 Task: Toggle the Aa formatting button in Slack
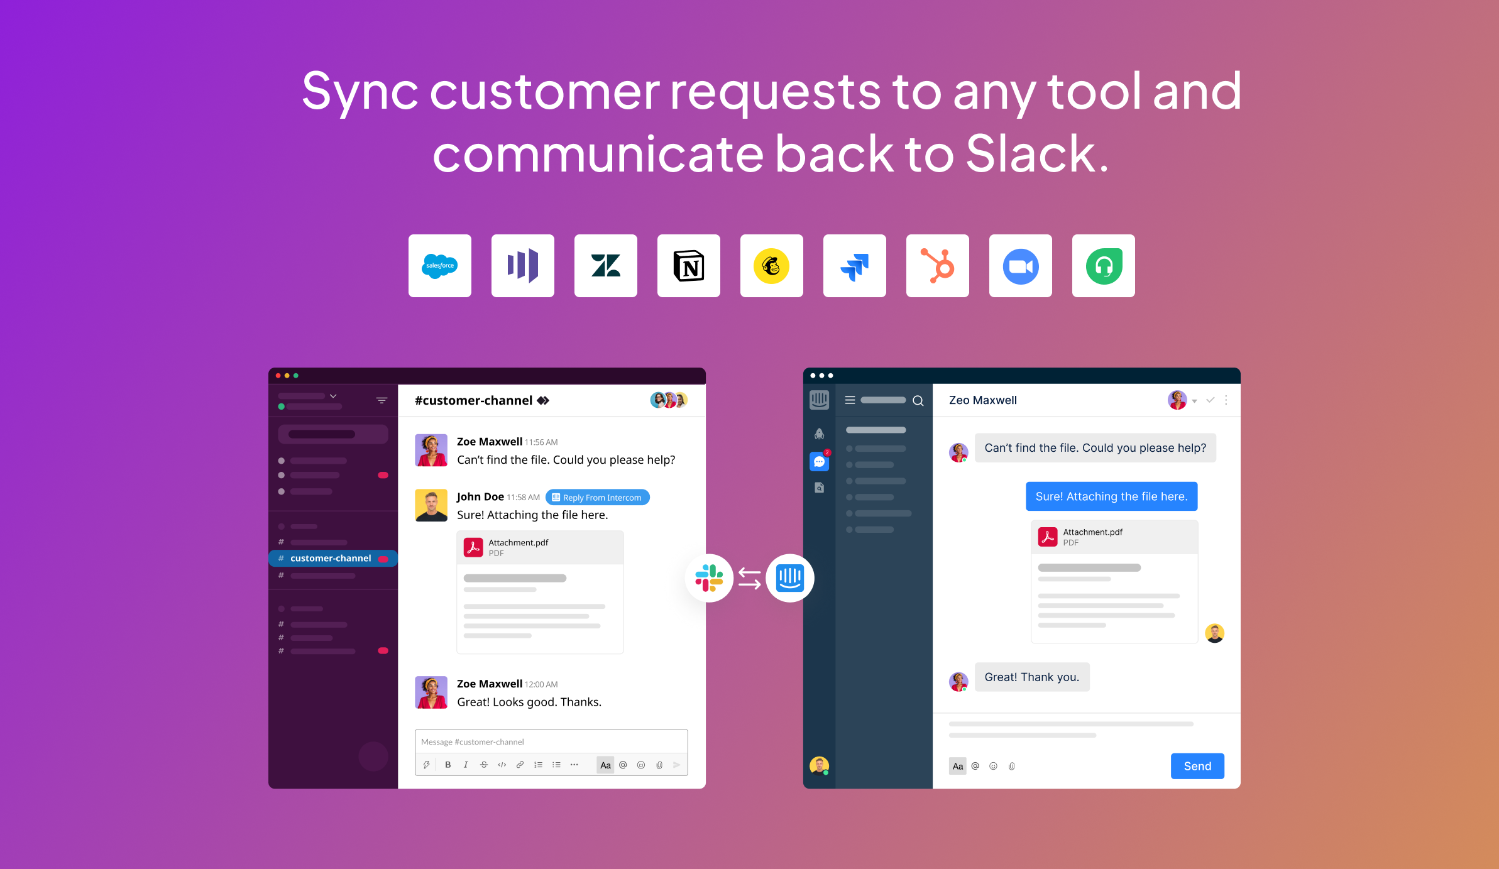tap(605, 765)
